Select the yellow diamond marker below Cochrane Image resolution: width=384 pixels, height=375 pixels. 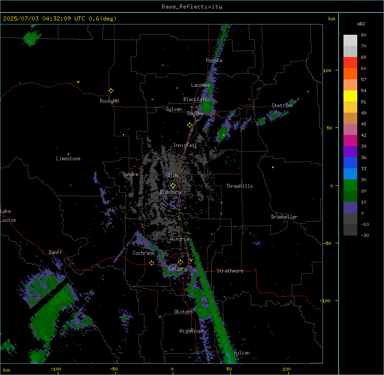[151, 263]
